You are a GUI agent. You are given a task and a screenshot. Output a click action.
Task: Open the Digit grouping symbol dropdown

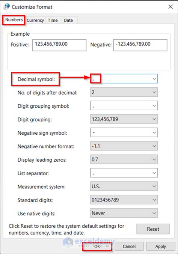124,106
